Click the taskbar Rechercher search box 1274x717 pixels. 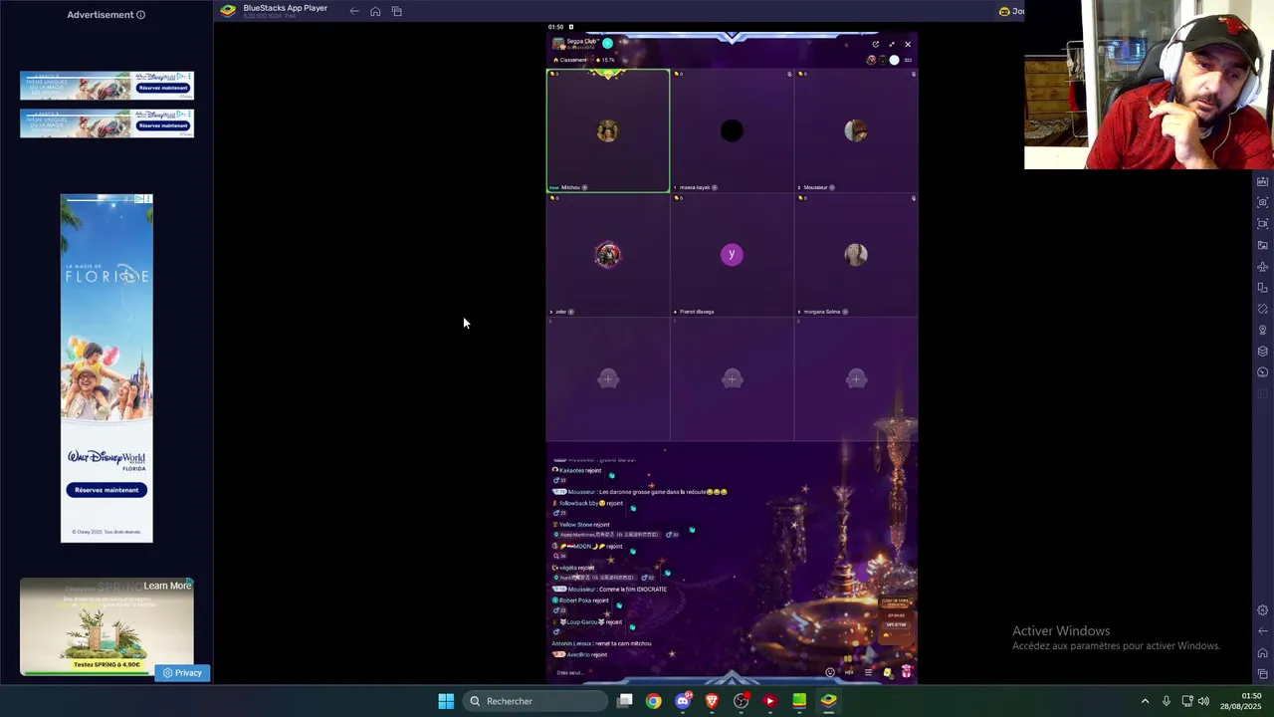pos(535,701)
